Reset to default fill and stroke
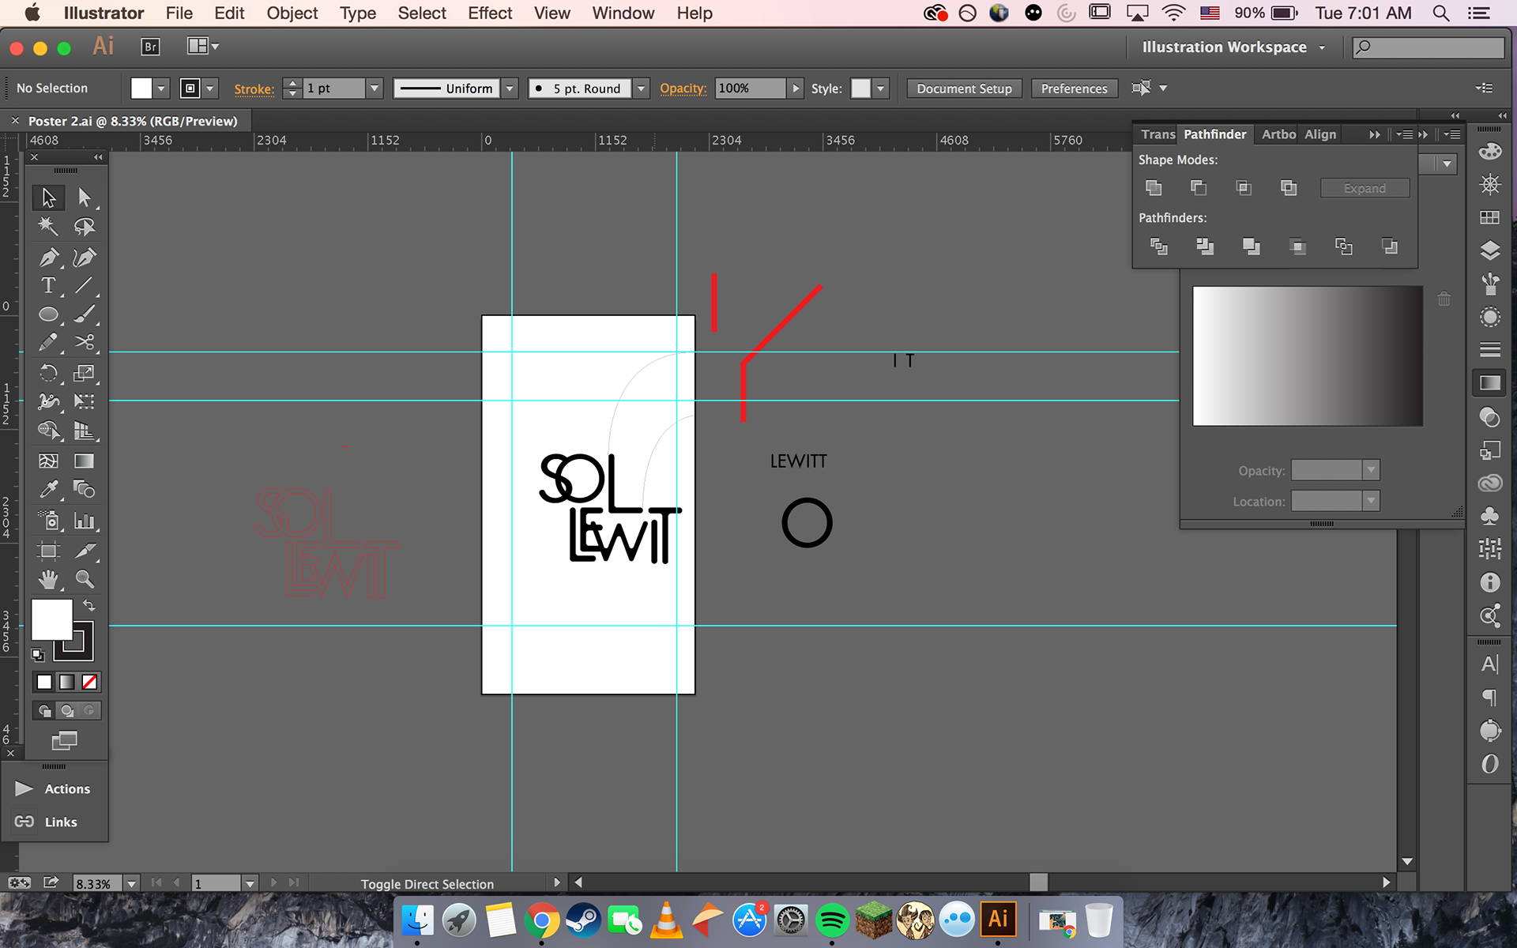Viewport: 1517px width, 948px height. coord(37,655)
